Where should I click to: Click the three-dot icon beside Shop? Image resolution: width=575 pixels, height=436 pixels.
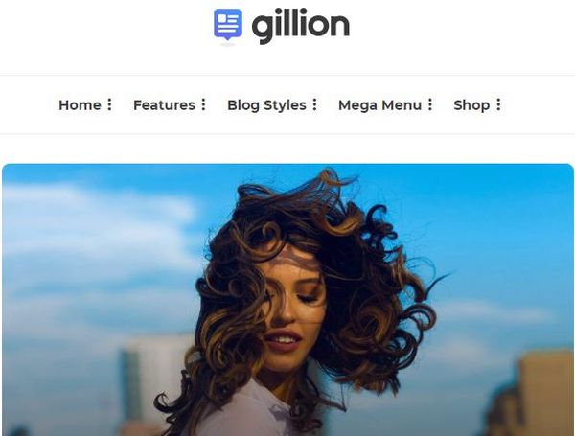[498, 104]
